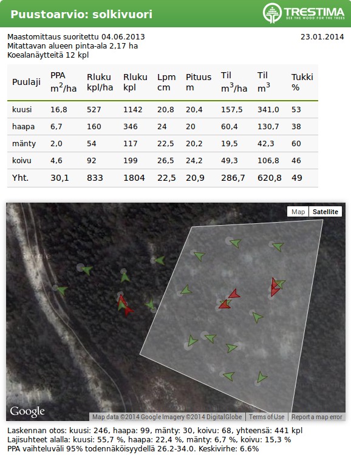
Task: Click the green marker at the plot's top right corner
Action: [x=278, y=246]
